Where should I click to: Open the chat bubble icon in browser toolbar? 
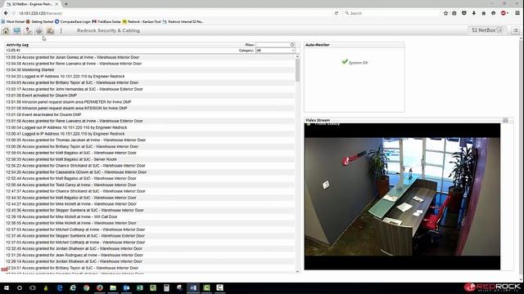493,13
